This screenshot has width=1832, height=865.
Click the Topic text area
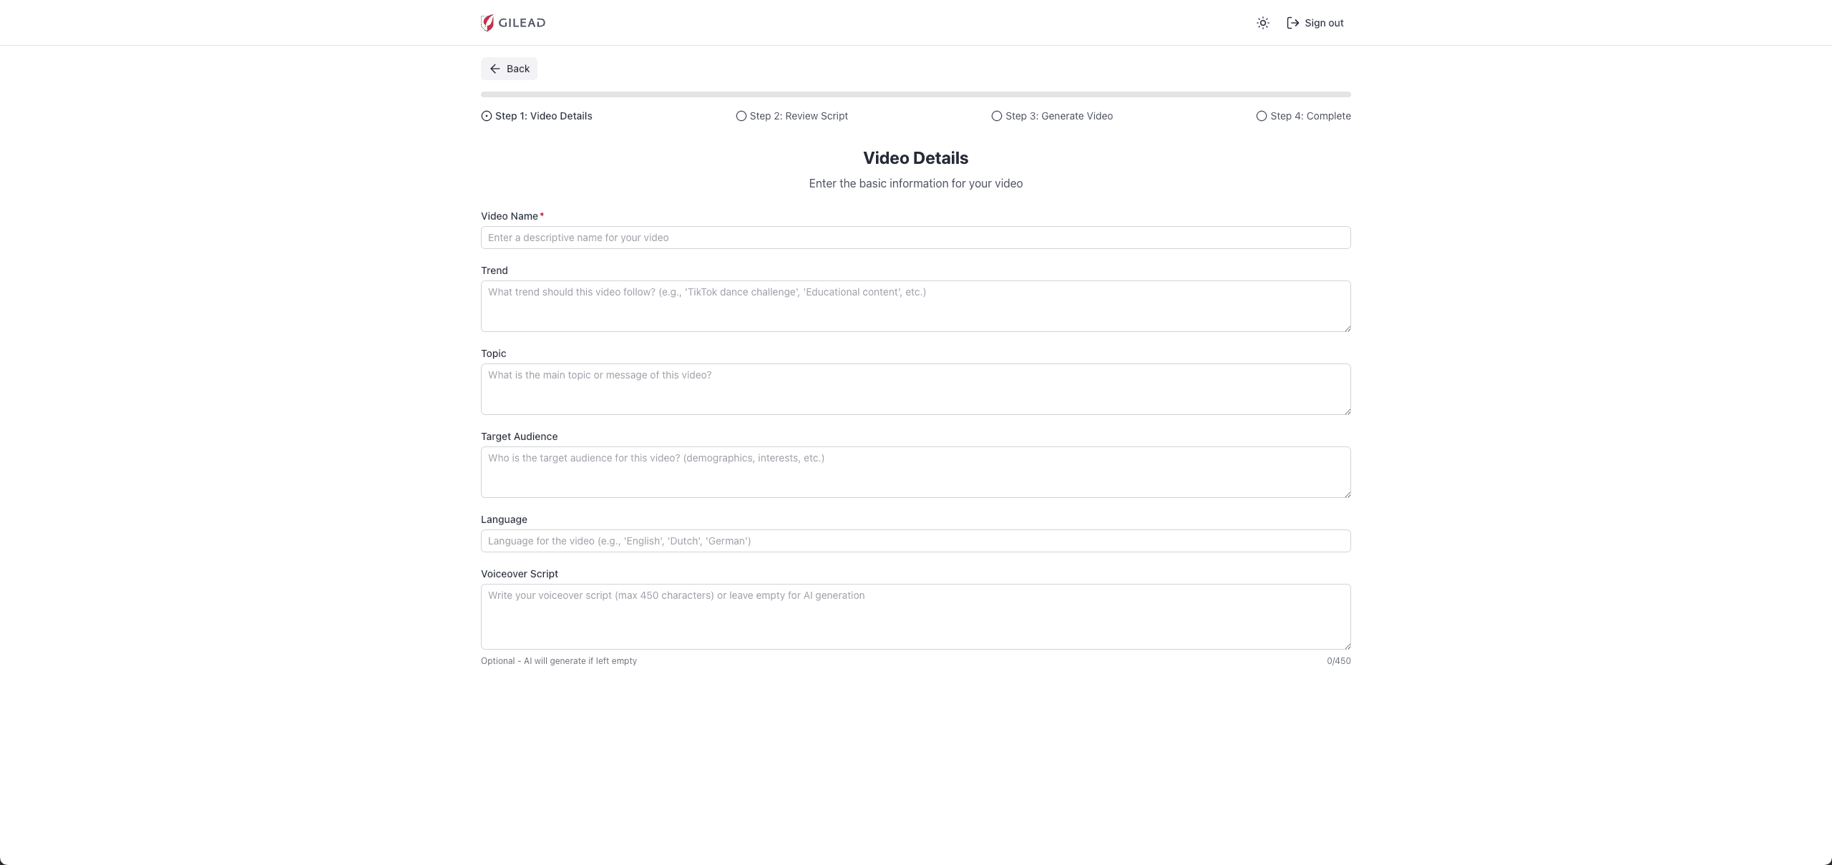click(x=915, y=389)
